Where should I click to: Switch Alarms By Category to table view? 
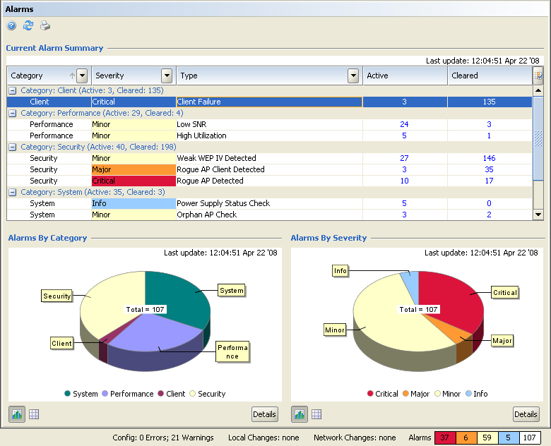pos(34,414)
